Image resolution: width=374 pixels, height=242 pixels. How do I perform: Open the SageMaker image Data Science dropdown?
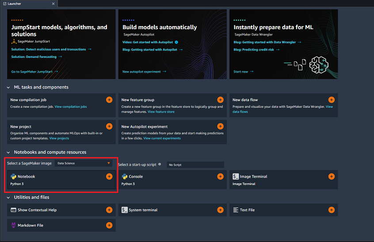(x=84, y=163)
